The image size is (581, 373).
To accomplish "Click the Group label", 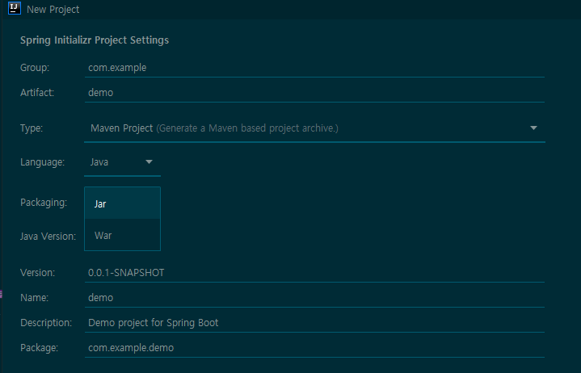I will coord(35,68).
